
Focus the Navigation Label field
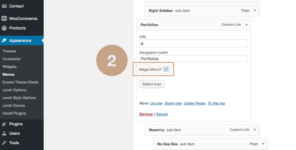(193, 59)
